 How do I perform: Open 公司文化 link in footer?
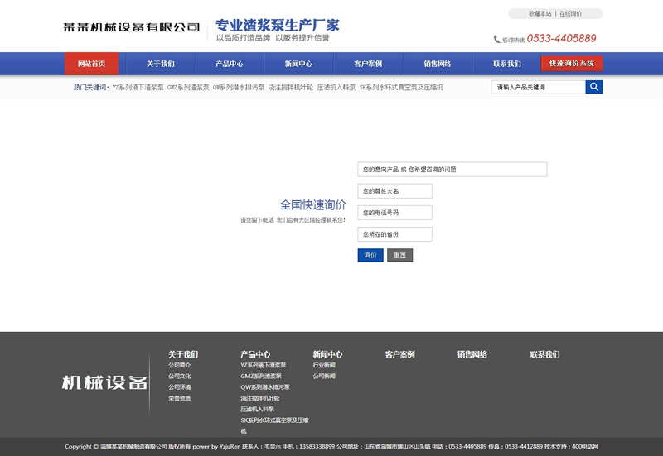[x=180, y=376]
